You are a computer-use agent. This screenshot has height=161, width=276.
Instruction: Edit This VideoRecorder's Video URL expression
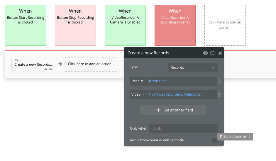pos(175,94)
